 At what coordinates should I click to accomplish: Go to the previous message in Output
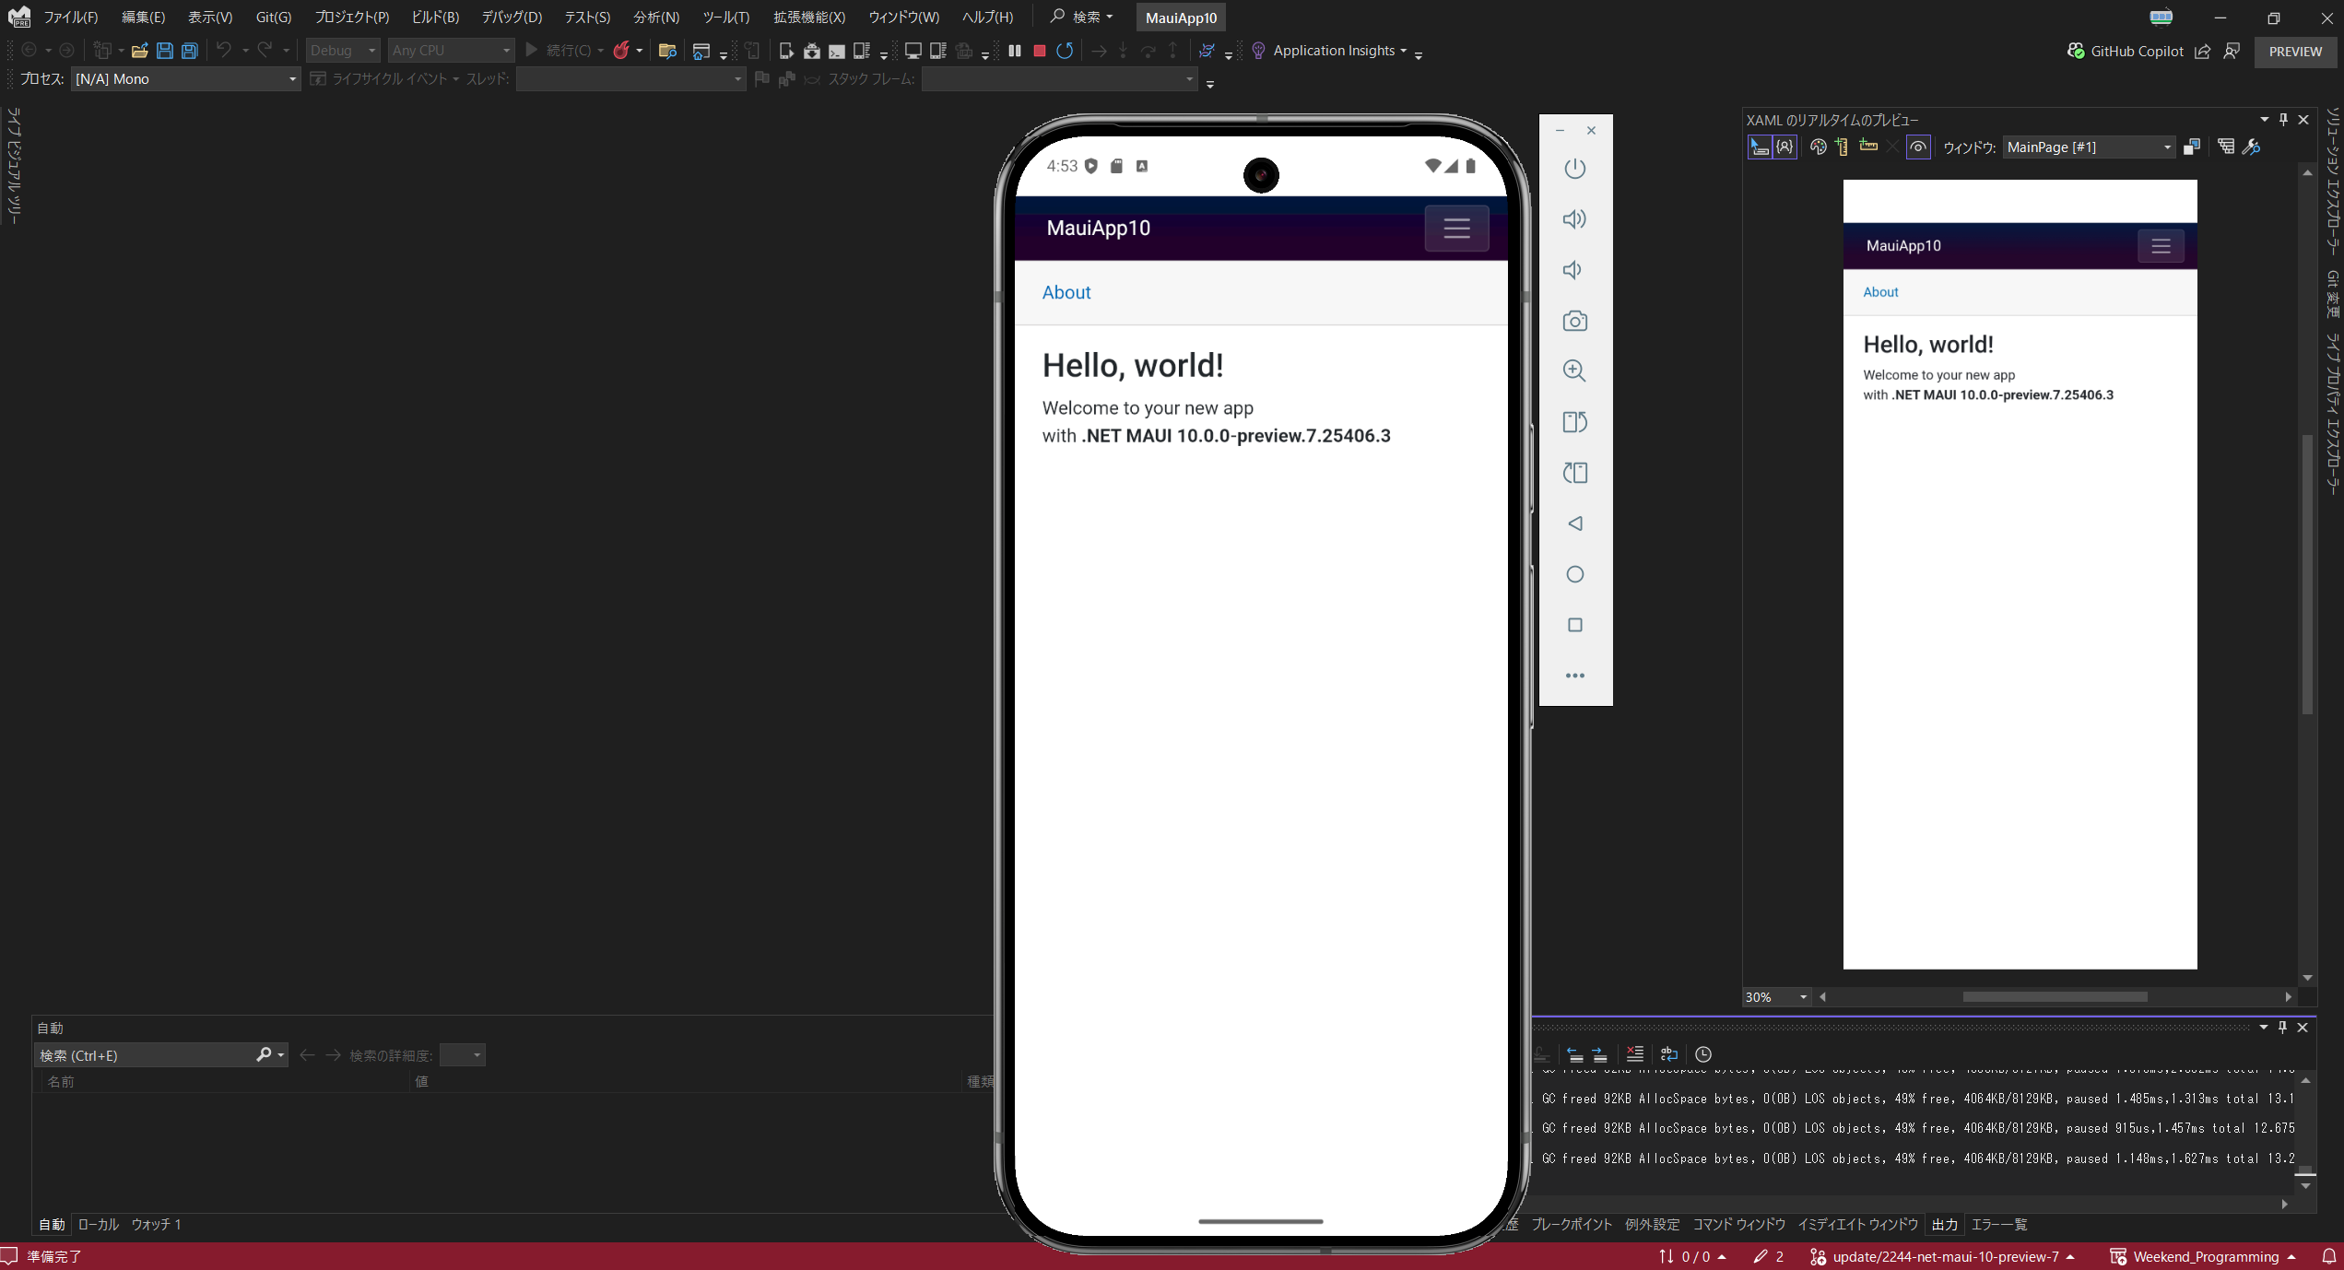coord(1575,1054)
